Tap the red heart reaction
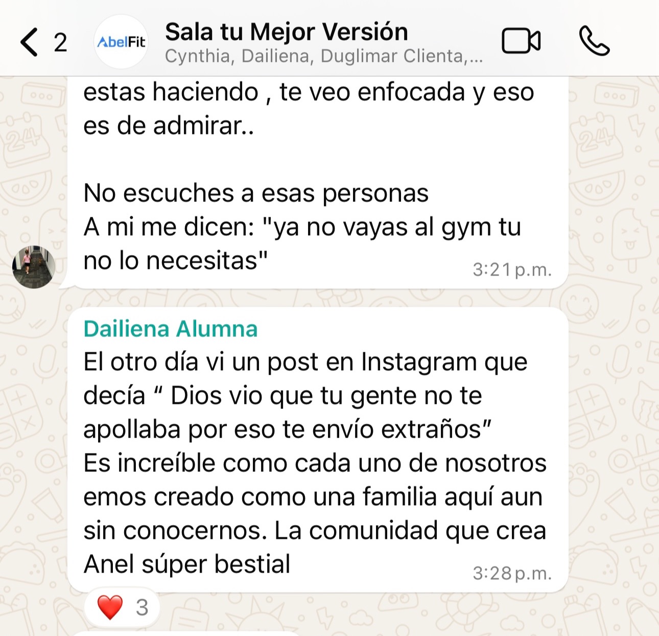This screenshot has height=636, width=659. pyautogui.click(x=110, y=607)
